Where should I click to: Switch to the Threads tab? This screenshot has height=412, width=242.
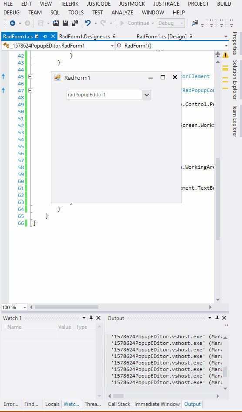tap(93, 404)
